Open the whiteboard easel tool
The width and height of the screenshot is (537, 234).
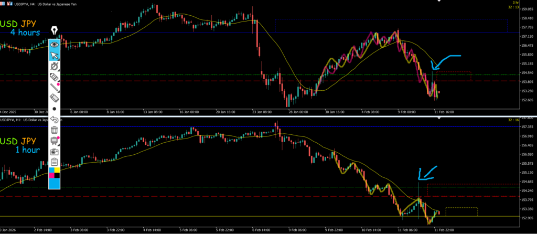[x=54, y=140]
